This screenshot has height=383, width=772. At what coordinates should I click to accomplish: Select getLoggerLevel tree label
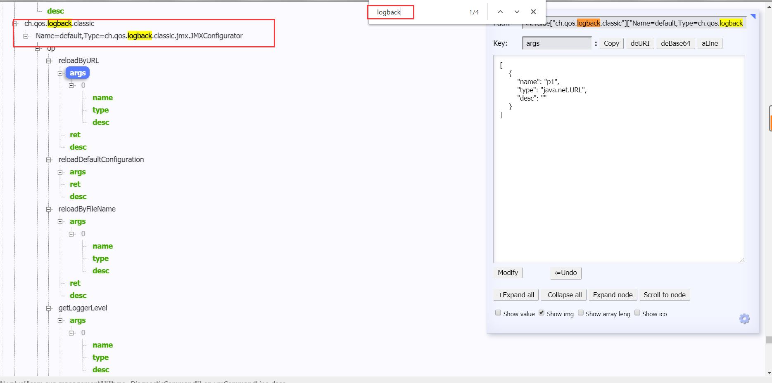click(x=83, y=308)
